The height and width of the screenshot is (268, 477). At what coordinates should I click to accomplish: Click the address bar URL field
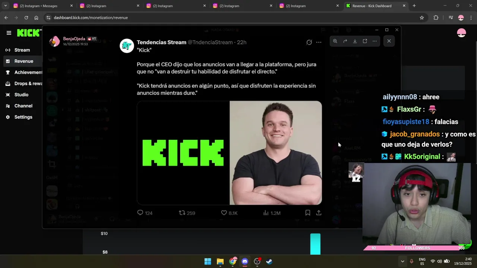pos(235,17)
